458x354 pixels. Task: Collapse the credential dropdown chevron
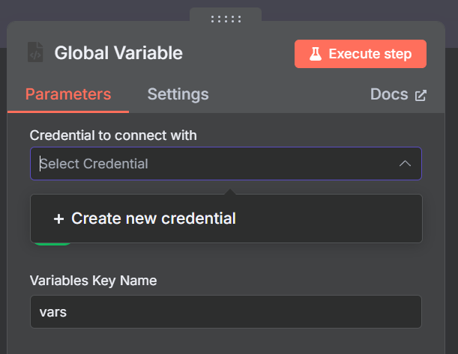point(405,164)
